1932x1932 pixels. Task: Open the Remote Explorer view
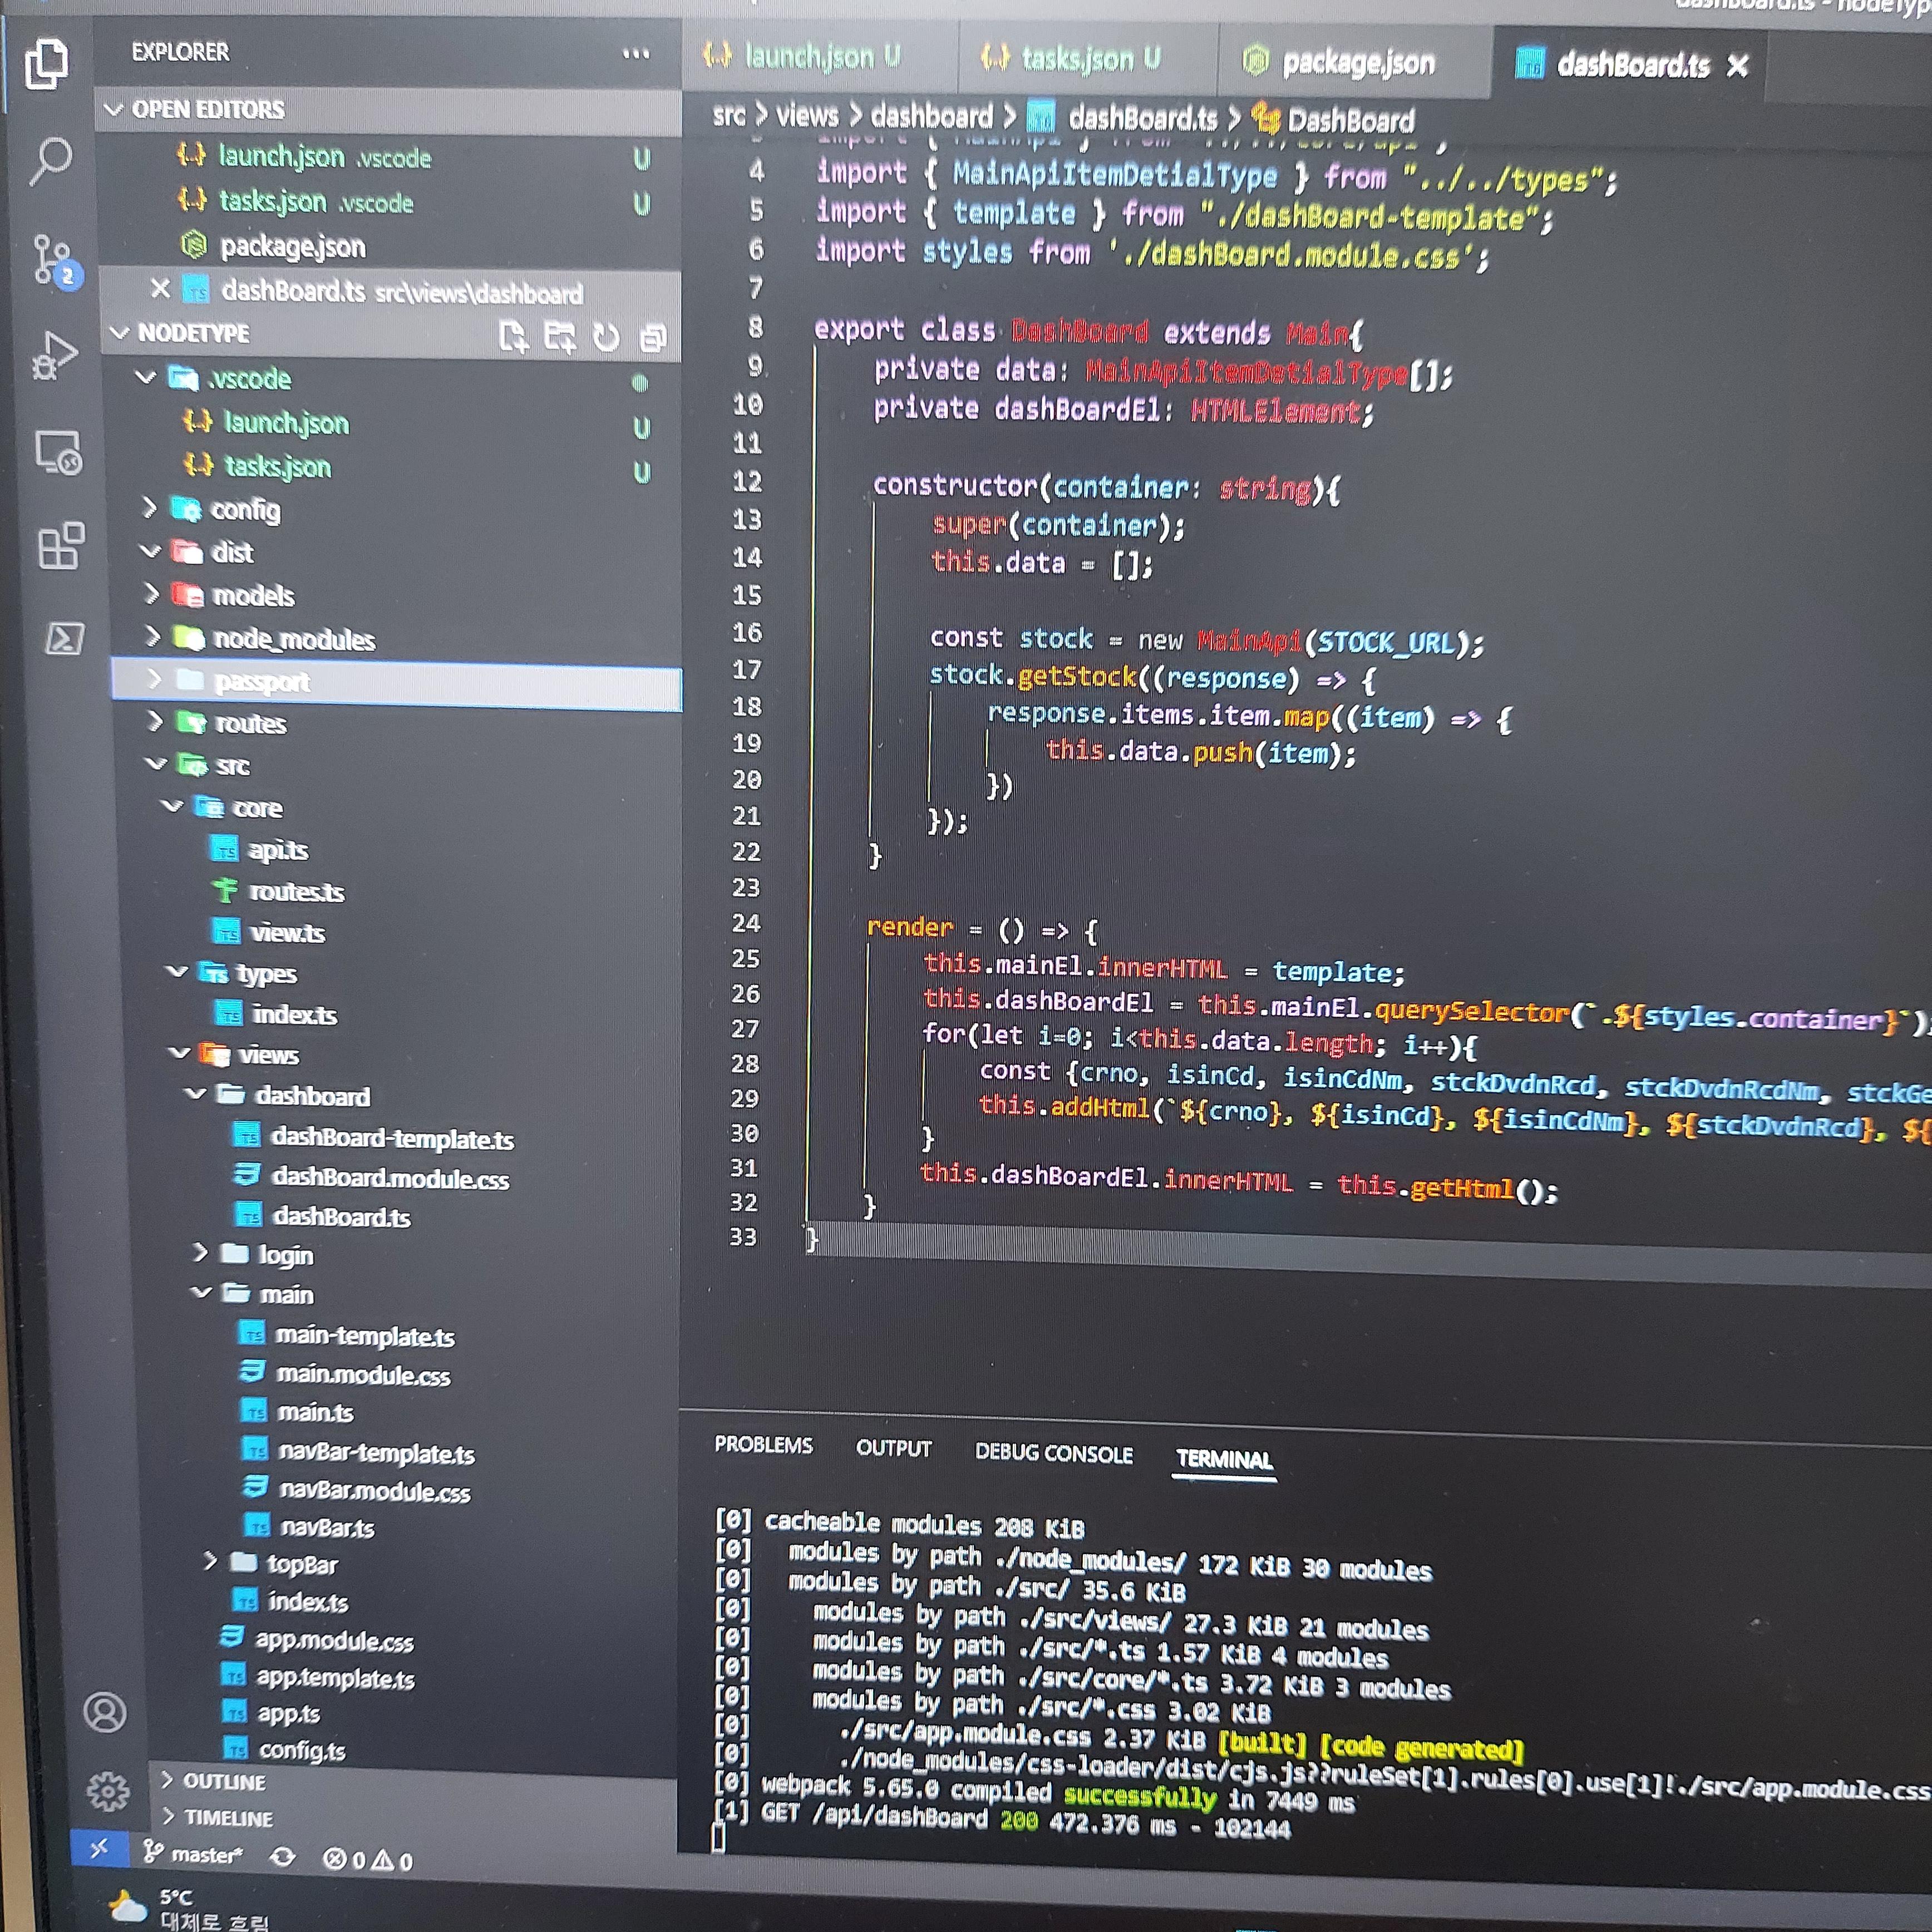[57, 452]
